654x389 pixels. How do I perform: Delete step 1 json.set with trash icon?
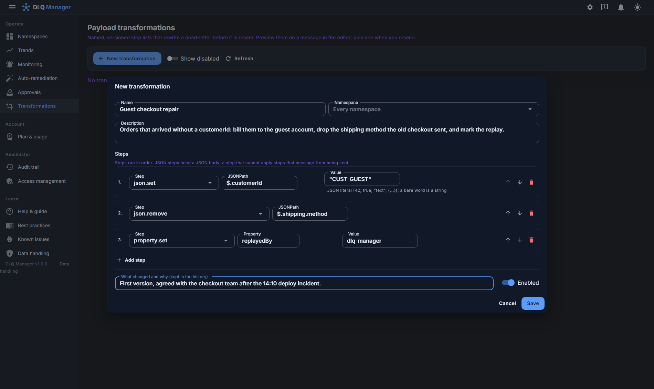[531, 182]
